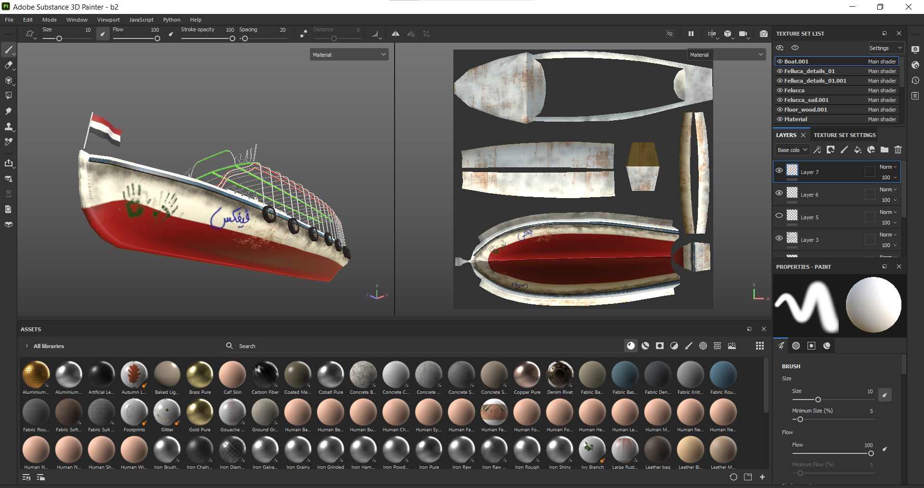Change Layer 3 blend mode dropdown
Viewport: 924px width, 488px height.
pyautogui.click(x=888, y=235)
